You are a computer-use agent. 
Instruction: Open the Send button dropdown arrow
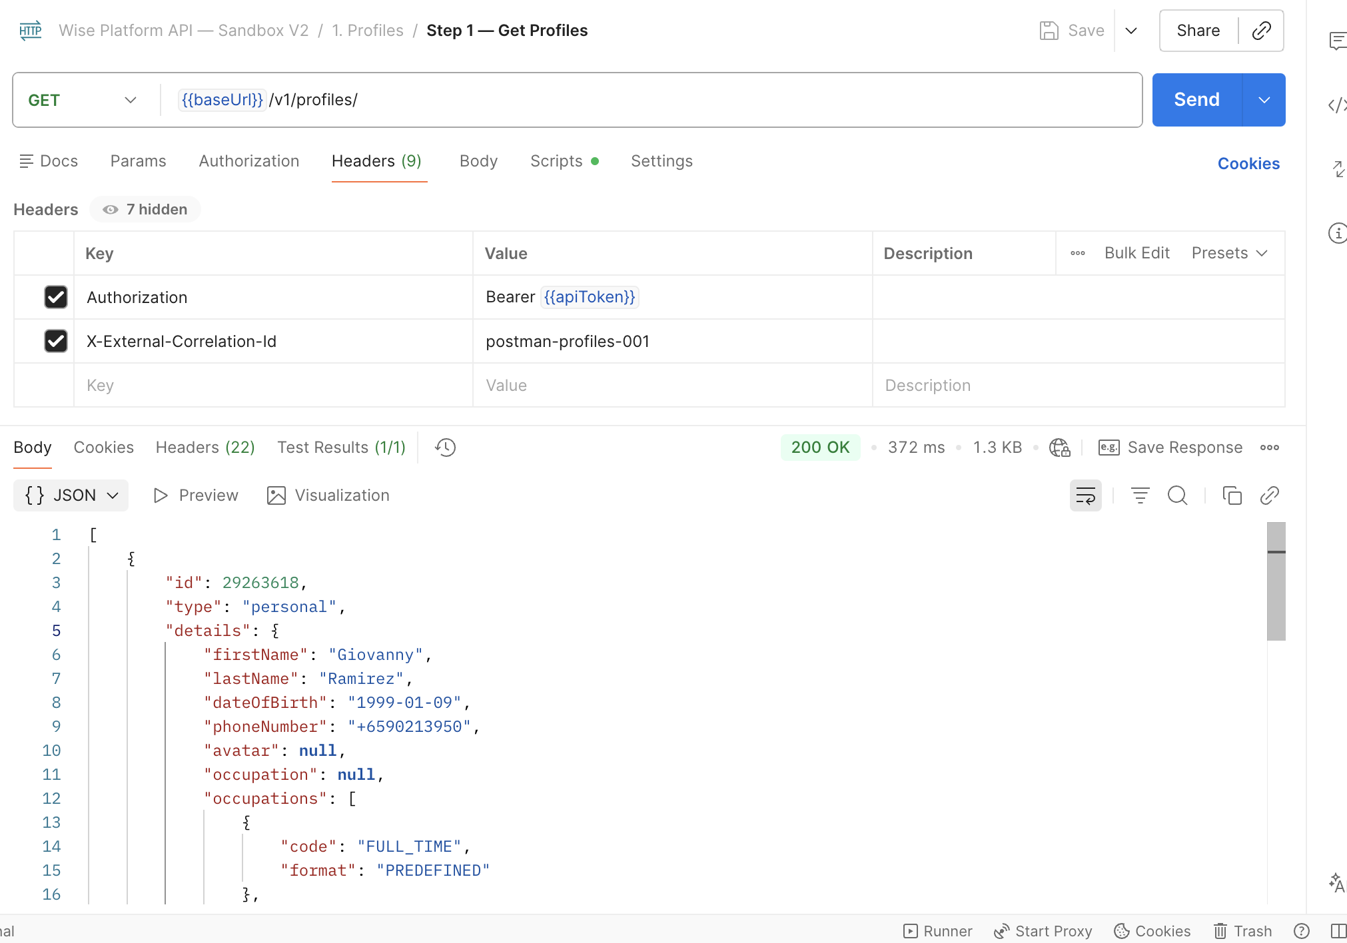1264,100
